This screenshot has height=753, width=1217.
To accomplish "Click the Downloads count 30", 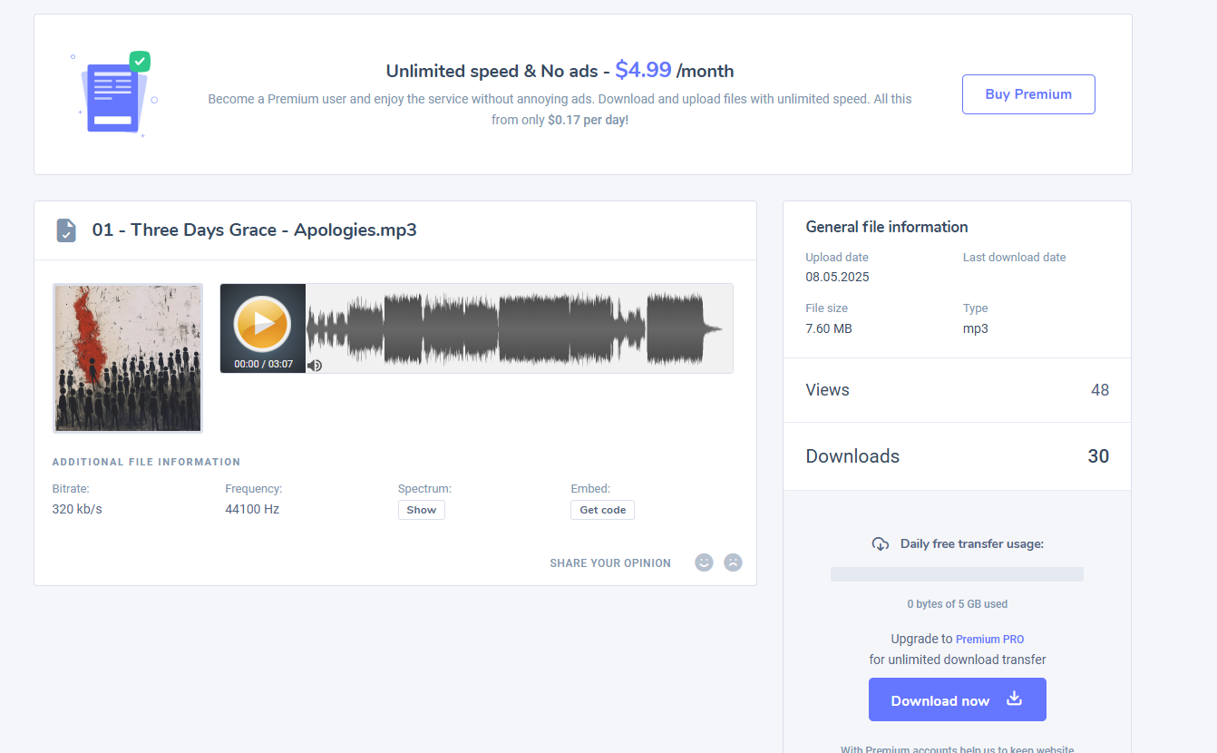I will (x=1098, y=456).
